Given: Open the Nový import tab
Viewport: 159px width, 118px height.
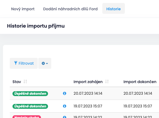Looking at the screenshot, I should coord(23,9).
